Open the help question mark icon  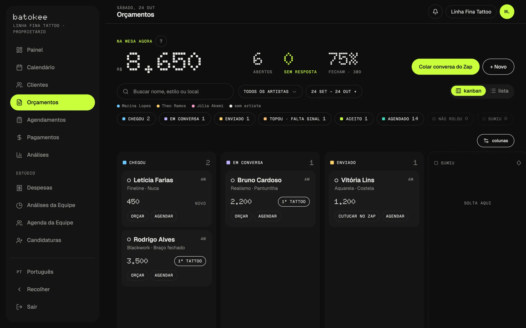(161, 41)
